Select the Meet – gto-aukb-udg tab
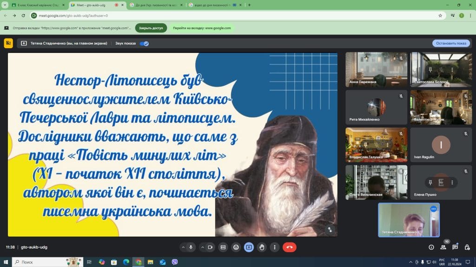This screenshot has width=476, height=267. point(98,5)
